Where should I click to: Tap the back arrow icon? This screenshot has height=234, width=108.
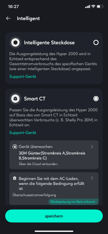(x=8, y=18)
